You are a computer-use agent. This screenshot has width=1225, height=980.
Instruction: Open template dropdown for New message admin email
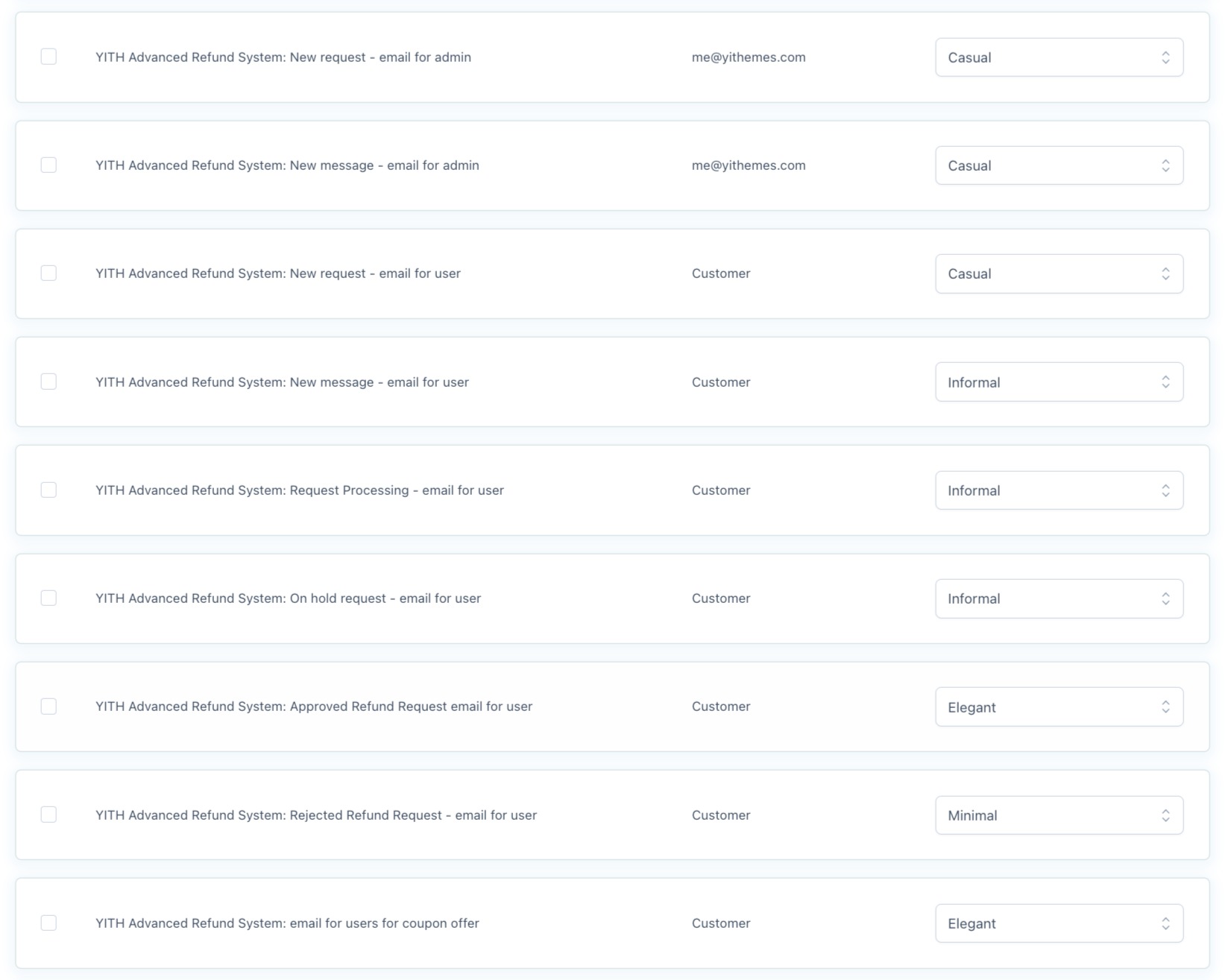(1059, 165)
